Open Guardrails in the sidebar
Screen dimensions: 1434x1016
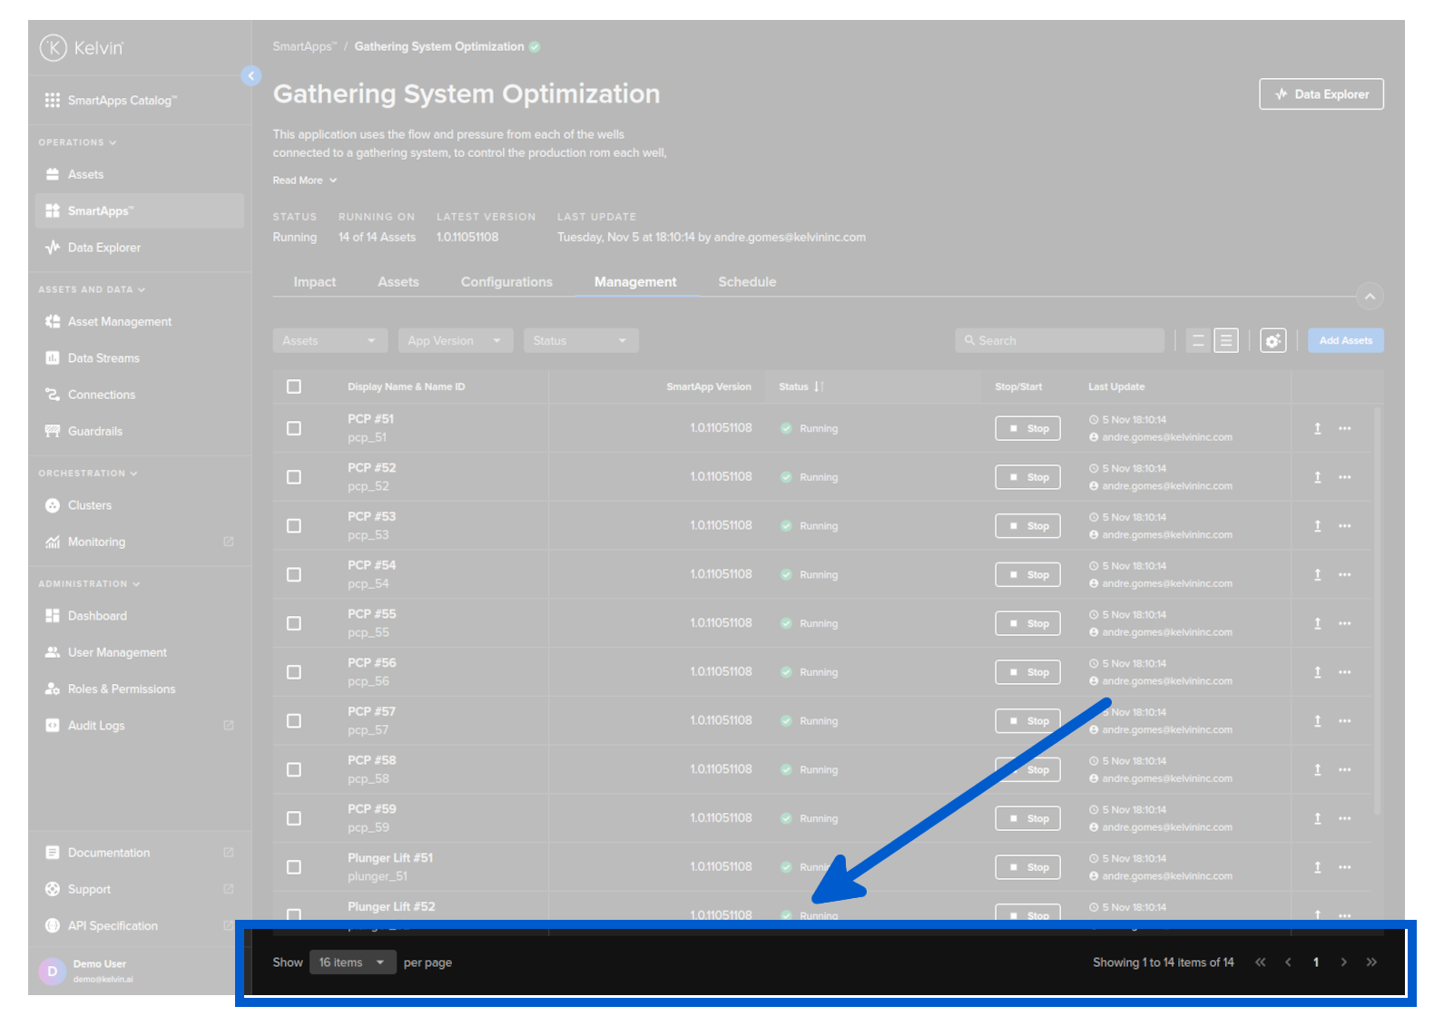click(x=94, y=431)
